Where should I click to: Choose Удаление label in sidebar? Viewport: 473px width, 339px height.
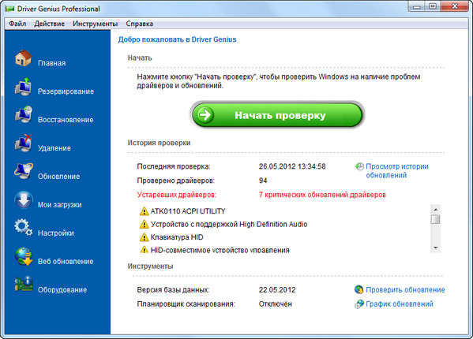click(54, 148)
